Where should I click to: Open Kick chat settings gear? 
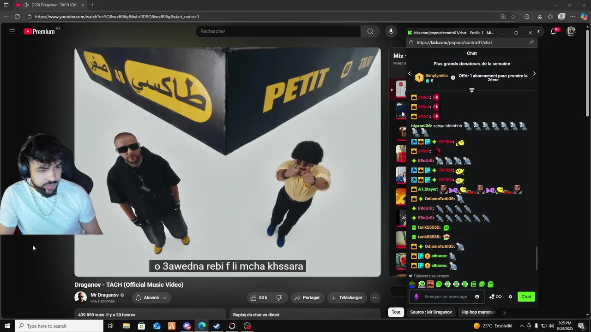[x=510, y=297]
